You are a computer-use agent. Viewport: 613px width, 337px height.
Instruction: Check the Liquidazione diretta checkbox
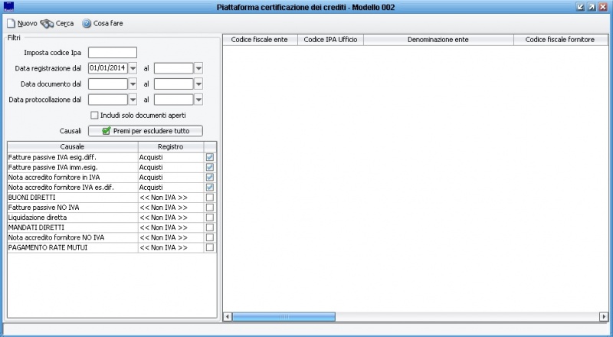point(210,218)
